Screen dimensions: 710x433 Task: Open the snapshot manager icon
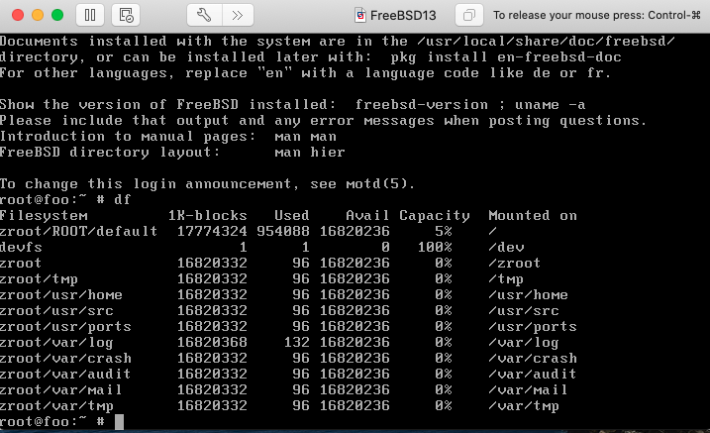[x=126, y=16]
